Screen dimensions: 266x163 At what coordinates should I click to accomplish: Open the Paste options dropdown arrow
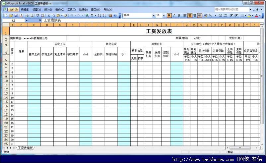point(62,16)
